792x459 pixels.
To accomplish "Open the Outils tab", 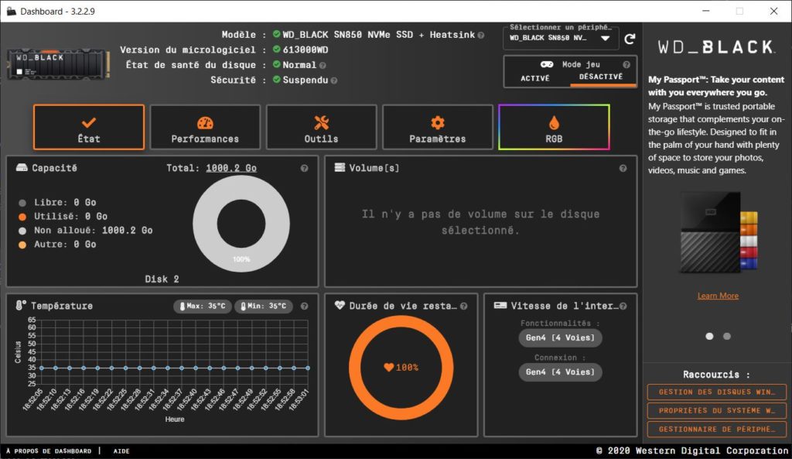I will [321, 128].
